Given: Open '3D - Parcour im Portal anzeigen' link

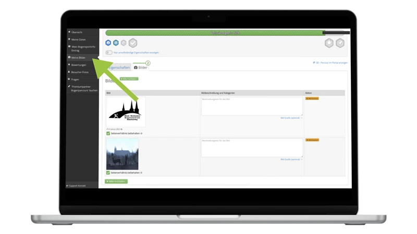Looking at the screenshot, I should (328, 63).
